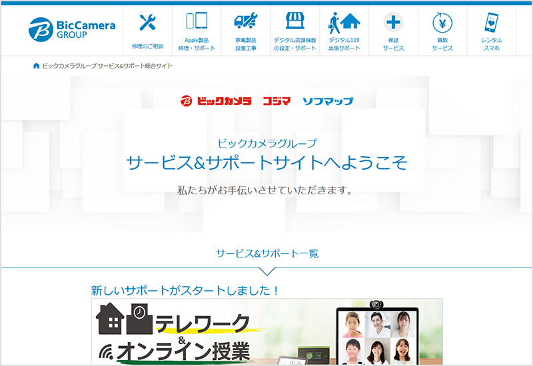This screenshot has width=533, height=366.
Task: Open the テレワーク&オンライン授業 banner
Action: pyautogui.click(x=267, y=331)
